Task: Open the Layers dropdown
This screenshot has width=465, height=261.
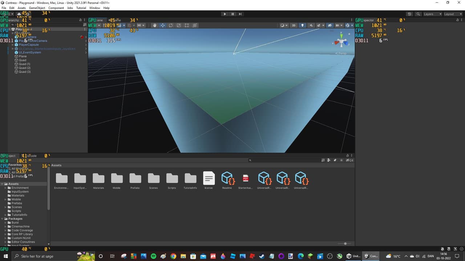Action: click(x=433, y=14)
